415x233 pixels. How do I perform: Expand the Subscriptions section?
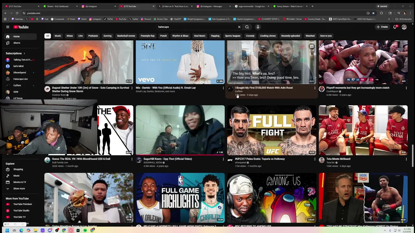[x=15, y=53]
